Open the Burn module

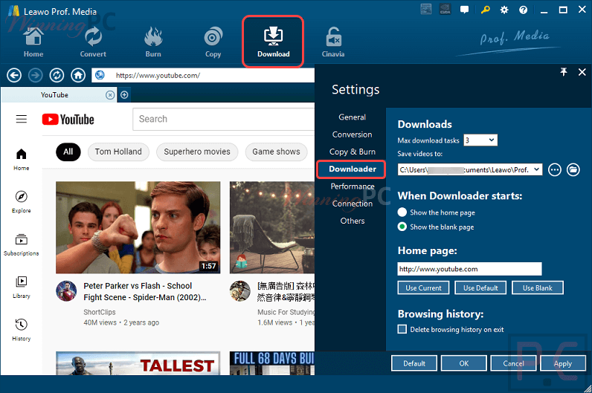click(153, 42)
